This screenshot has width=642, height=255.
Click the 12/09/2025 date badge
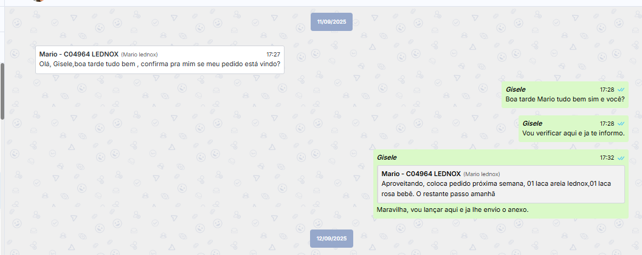point(332,239)
